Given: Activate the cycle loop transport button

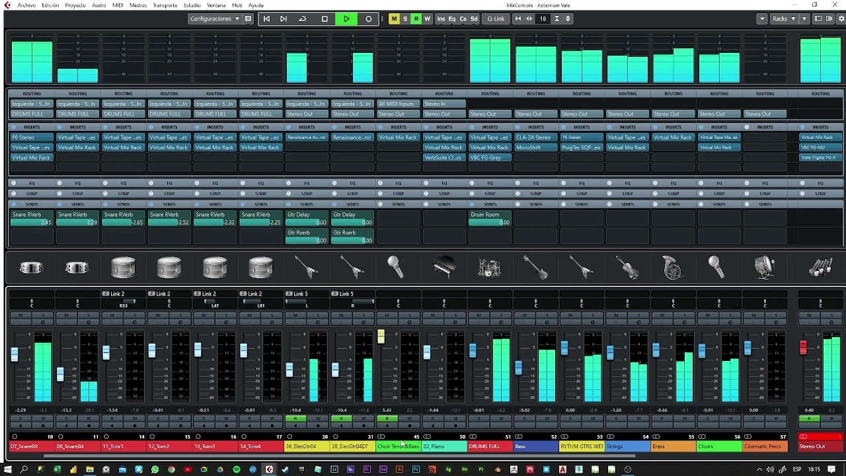Looking at the screenshot, I should (303, 19).
